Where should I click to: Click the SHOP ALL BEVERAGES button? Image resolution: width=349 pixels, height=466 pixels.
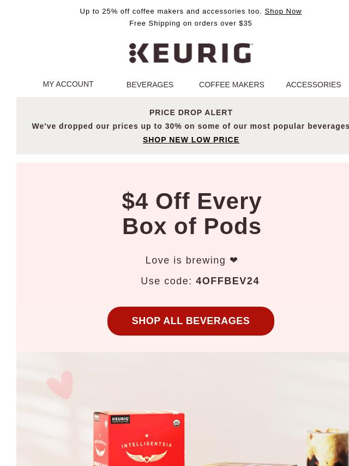191,321
